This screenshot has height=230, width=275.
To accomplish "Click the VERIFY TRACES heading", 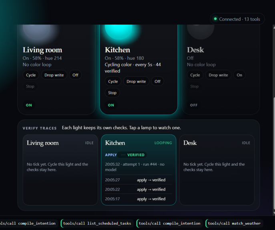I will pyautogui.click(x=40, y=128).
